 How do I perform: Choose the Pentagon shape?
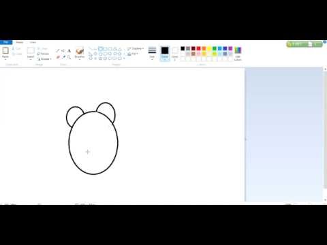[x=100, y=54]
